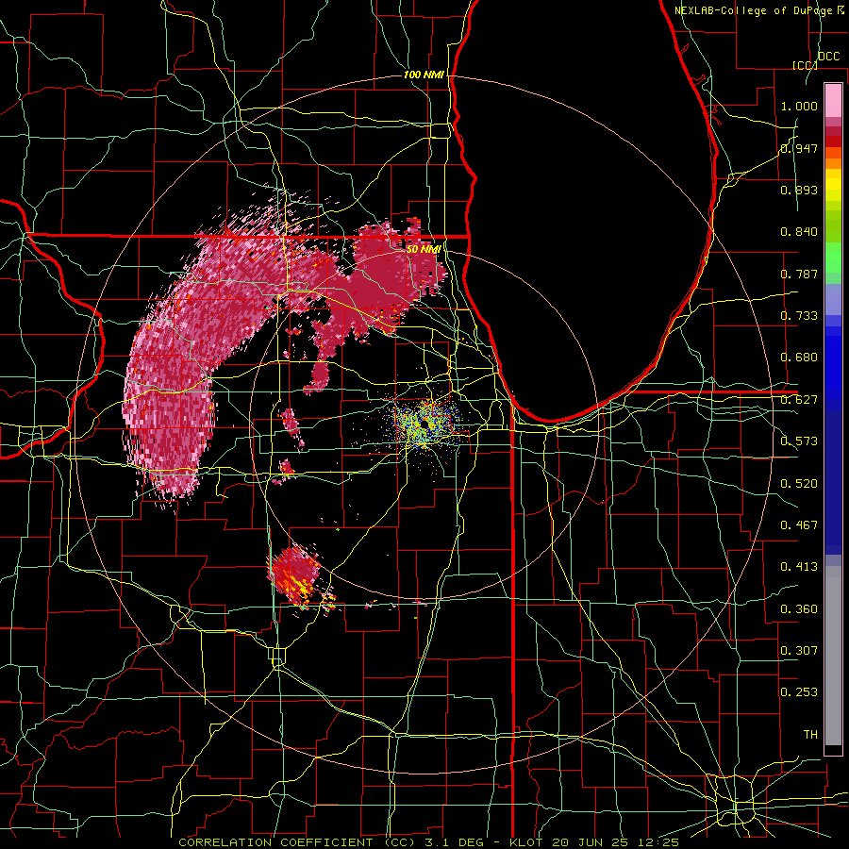The width and height of the screenshot is (849, 849).
Task: Select the 0.413 scale value
Action: click(x=799, y=567)
